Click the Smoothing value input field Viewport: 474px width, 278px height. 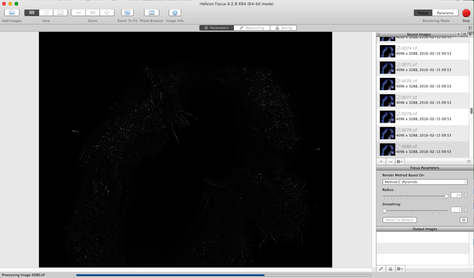[x=456, y=209]
